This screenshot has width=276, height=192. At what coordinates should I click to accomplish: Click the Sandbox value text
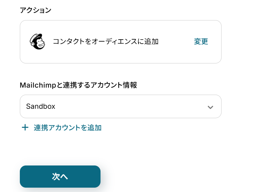pos(41,106)
